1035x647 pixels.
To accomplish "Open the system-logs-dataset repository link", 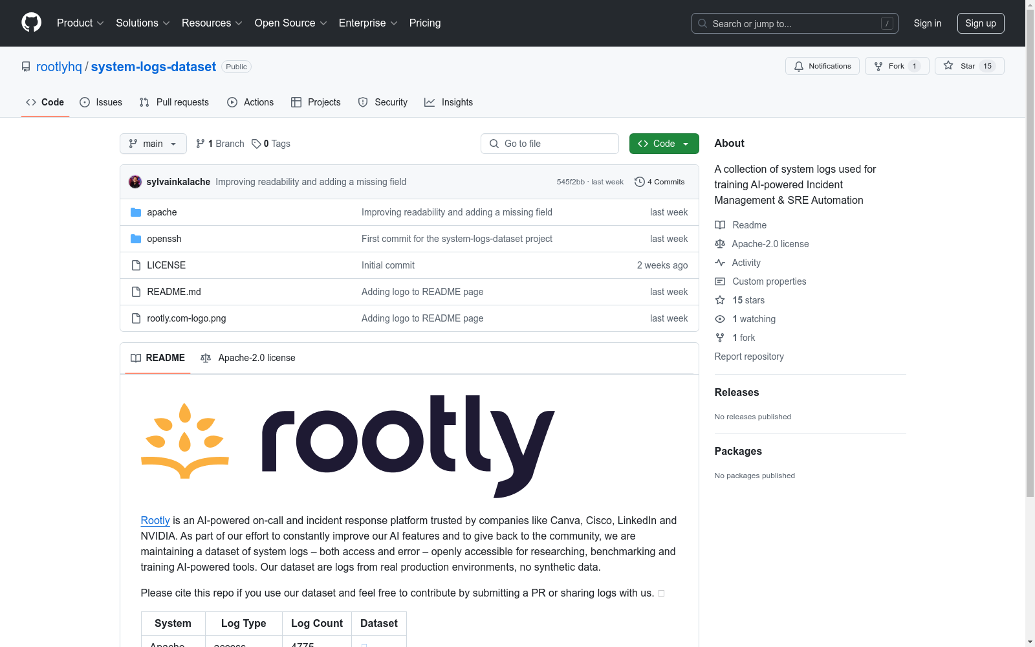I will tap(153, 67).
